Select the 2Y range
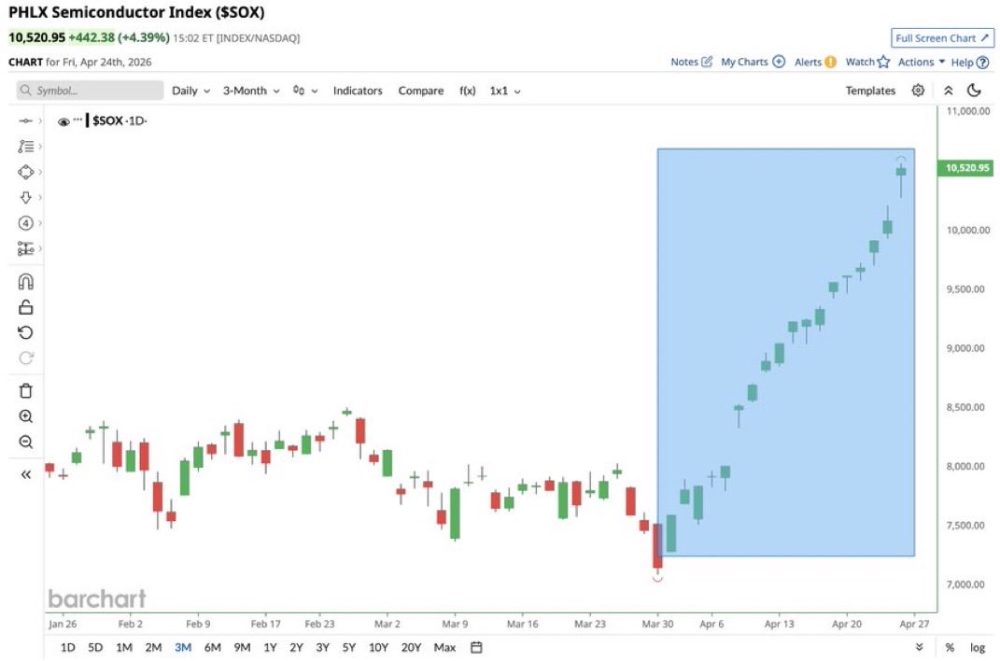This screenshot has height=661, width=1000. (x=297, y=648)
